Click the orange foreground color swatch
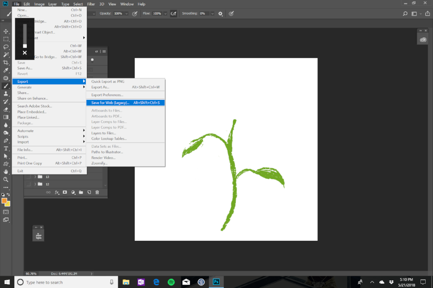433x288 pixels. coord(4,201)
